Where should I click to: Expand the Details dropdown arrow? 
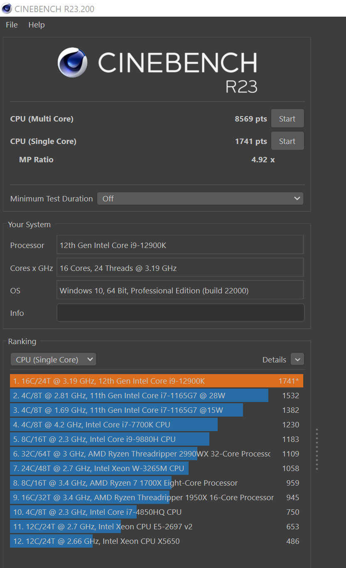(x=297, y=360)
